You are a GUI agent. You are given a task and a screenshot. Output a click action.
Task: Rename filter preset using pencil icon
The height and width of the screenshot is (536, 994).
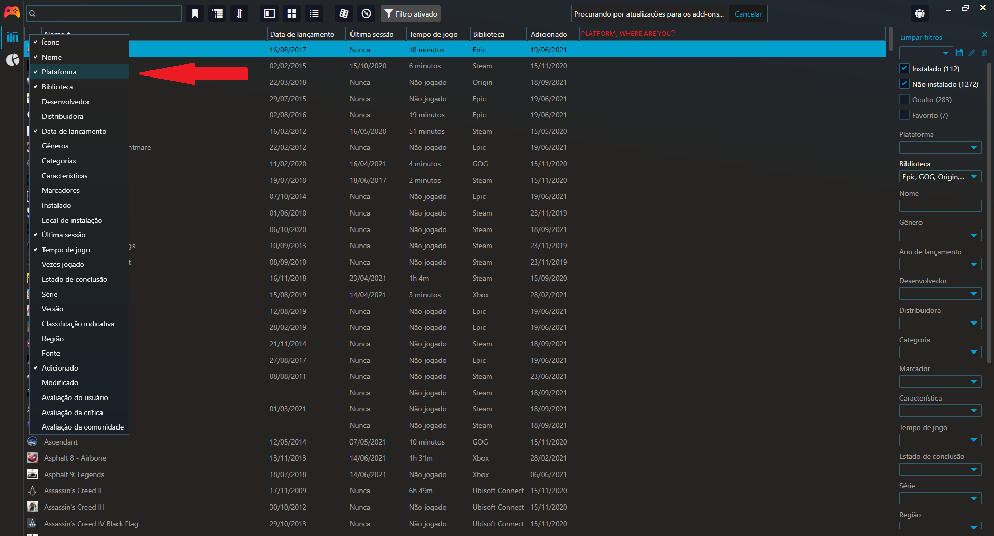972,53
